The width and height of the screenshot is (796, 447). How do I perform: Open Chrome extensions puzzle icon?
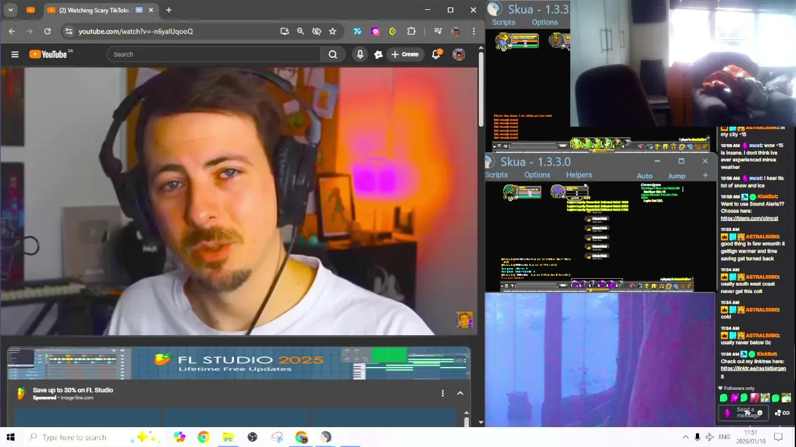411,31
